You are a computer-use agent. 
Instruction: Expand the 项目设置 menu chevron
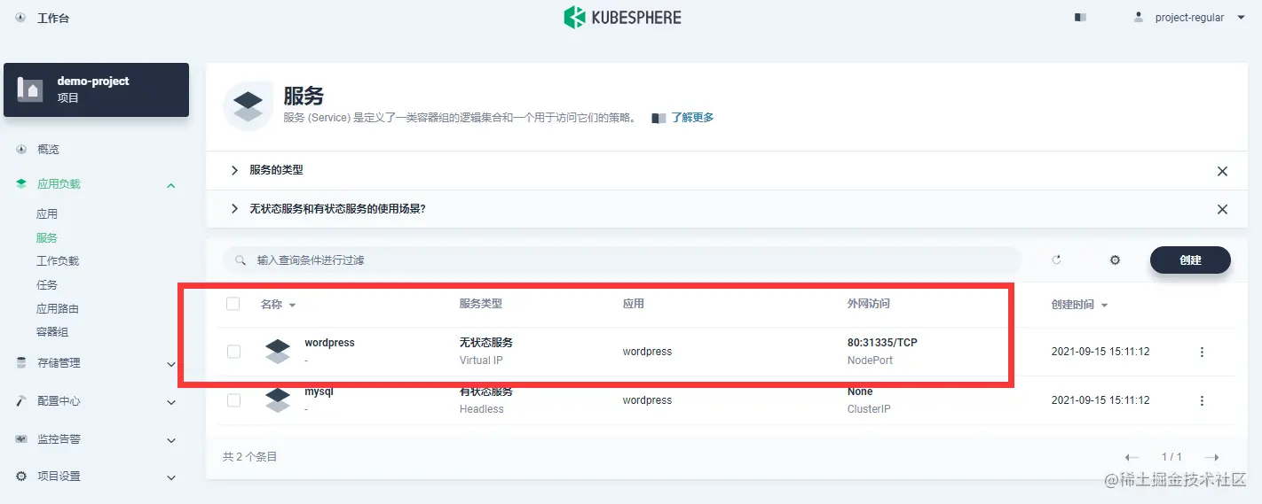(x=171, y=477)
